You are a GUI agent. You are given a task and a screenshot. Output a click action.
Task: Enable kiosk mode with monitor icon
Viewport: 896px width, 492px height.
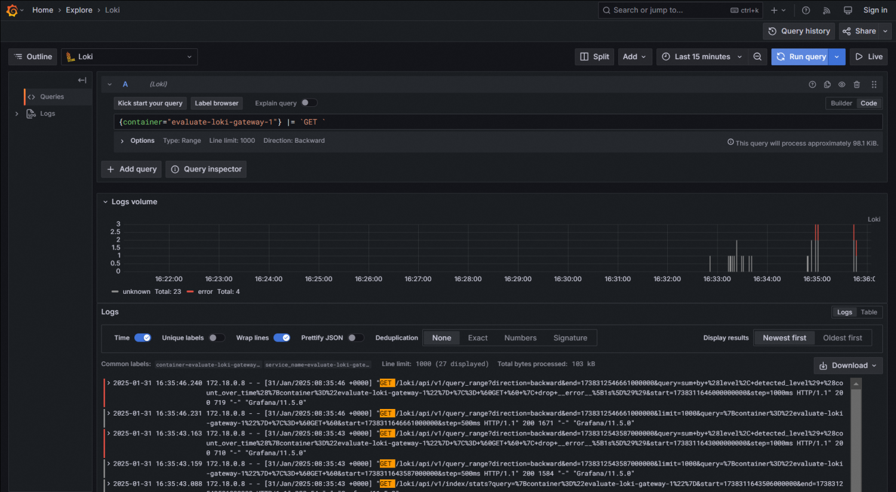pyautogui.click(x=847, y=10)
